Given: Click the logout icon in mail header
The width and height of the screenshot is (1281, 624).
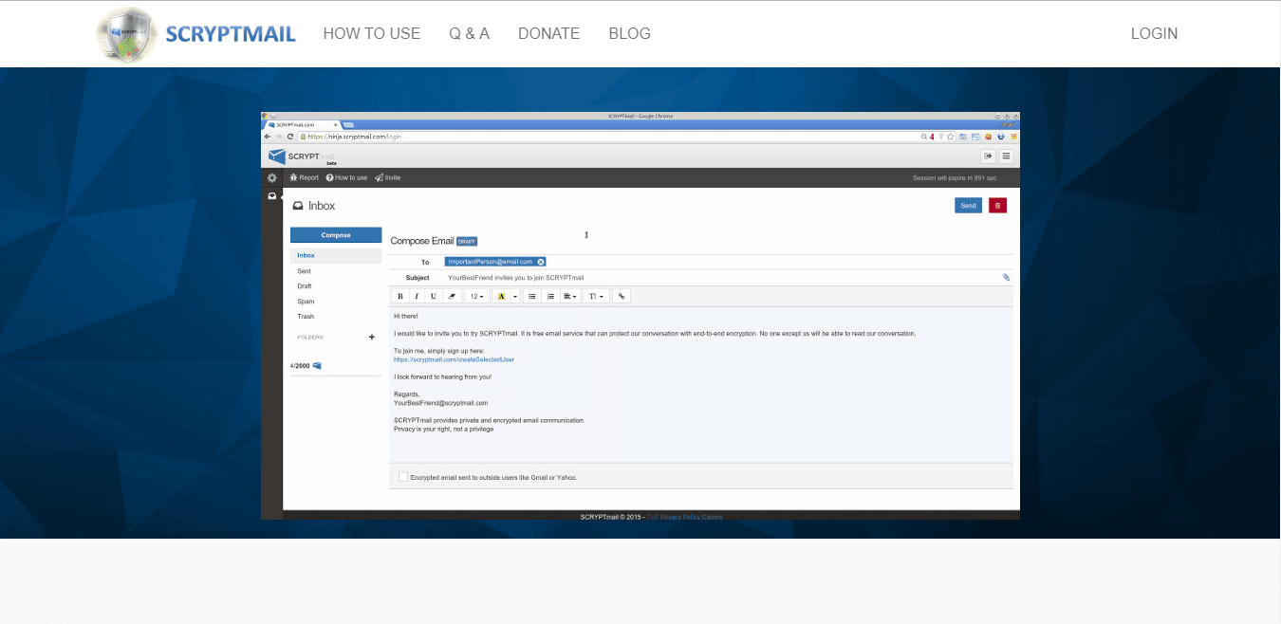Looking at the screenshot, I should pos(988,156).
